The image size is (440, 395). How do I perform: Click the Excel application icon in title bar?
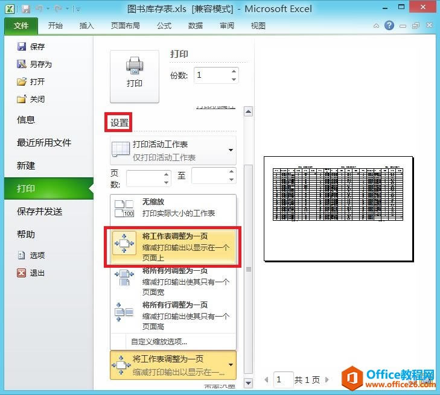10,9
